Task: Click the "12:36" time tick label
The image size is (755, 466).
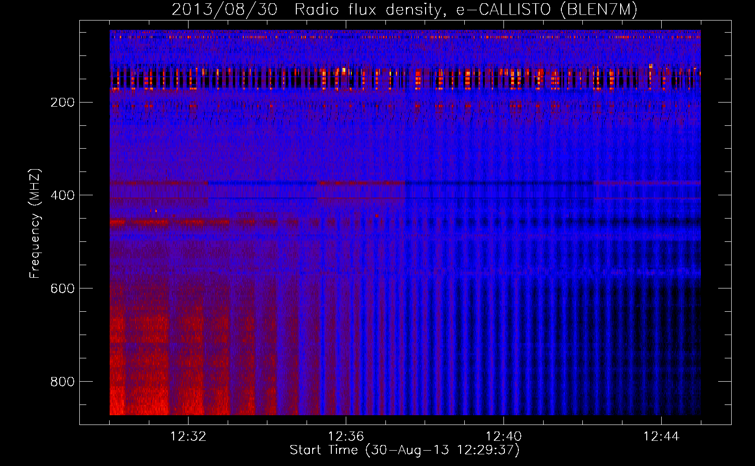Action: tap(346, 437)
